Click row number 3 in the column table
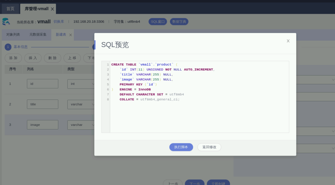 pyautogui.click(x=10, y=125)
